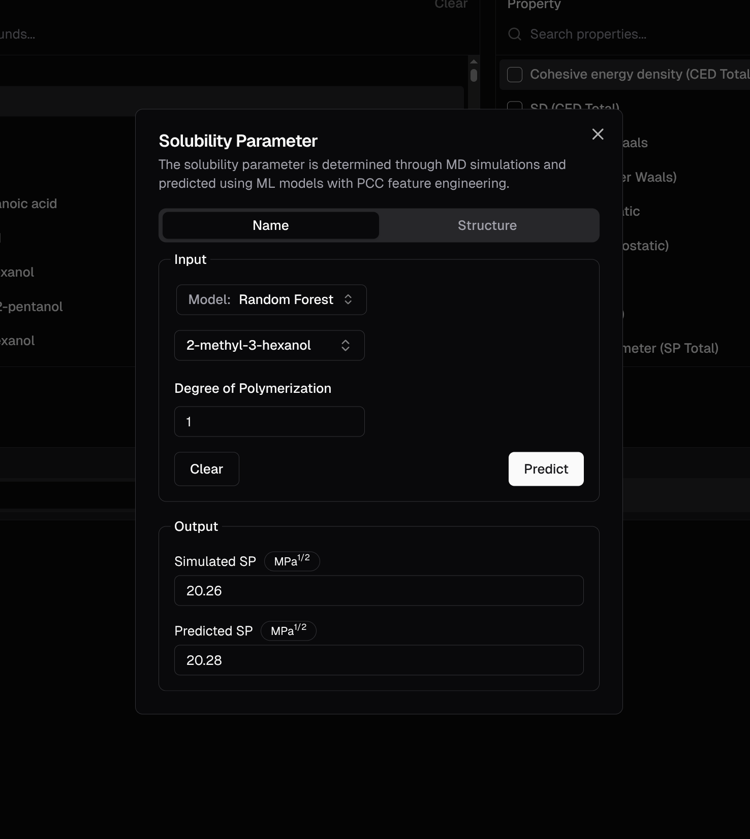The image size is (750, 839).
Task: Focus the Degree of Polymerization input field
Action: click(x=269, y=421)
